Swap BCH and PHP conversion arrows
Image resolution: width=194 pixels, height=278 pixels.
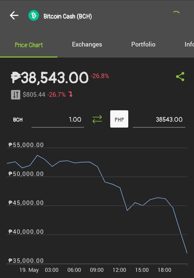point(97,119)
